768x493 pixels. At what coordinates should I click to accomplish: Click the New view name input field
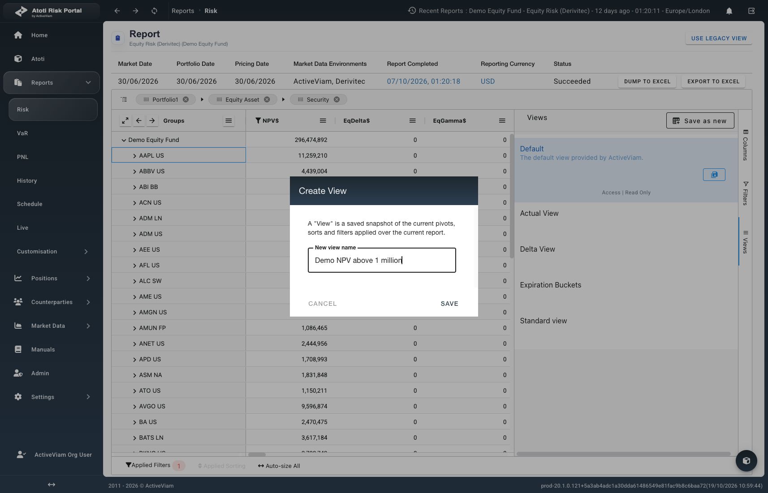coord(382,260)
